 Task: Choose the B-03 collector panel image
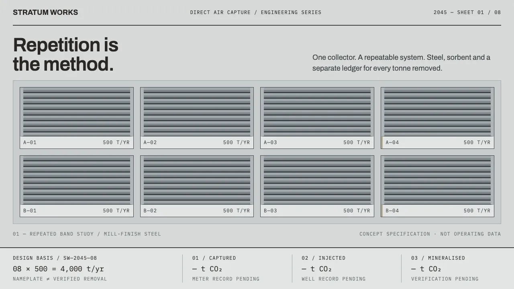[x=317, y=180]
